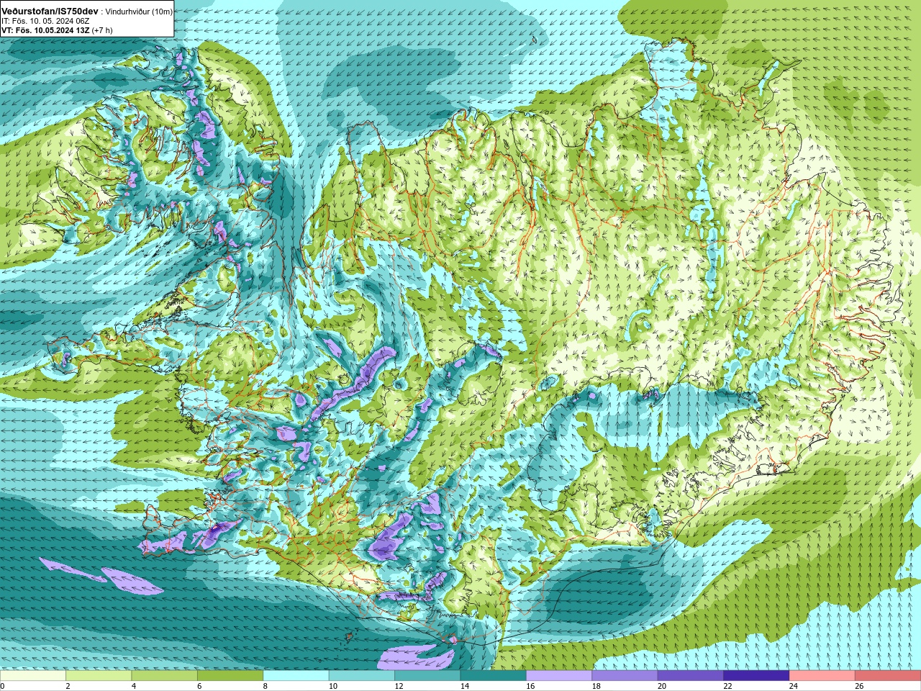Click the legend label "20"
This screenshot has width=921, height=691.
662,686
